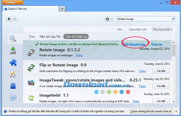Open the Firefox application menu button

tap(12, 2)
